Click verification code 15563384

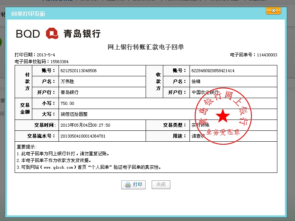(59, 62)
